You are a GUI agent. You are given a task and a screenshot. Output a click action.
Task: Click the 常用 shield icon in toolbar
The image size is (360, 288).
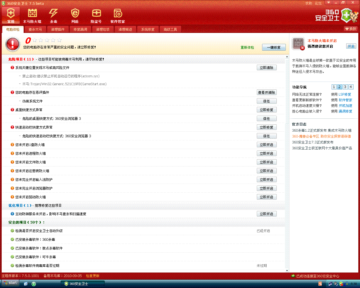11,16
